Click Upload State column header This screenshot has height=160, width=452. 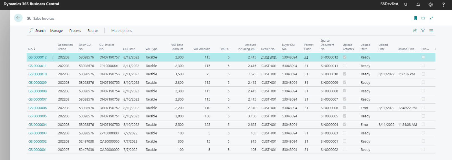365,47
